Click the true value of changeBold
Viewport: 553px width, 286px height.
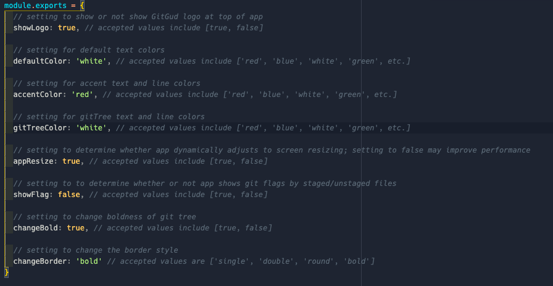click(x=75, y=228)
